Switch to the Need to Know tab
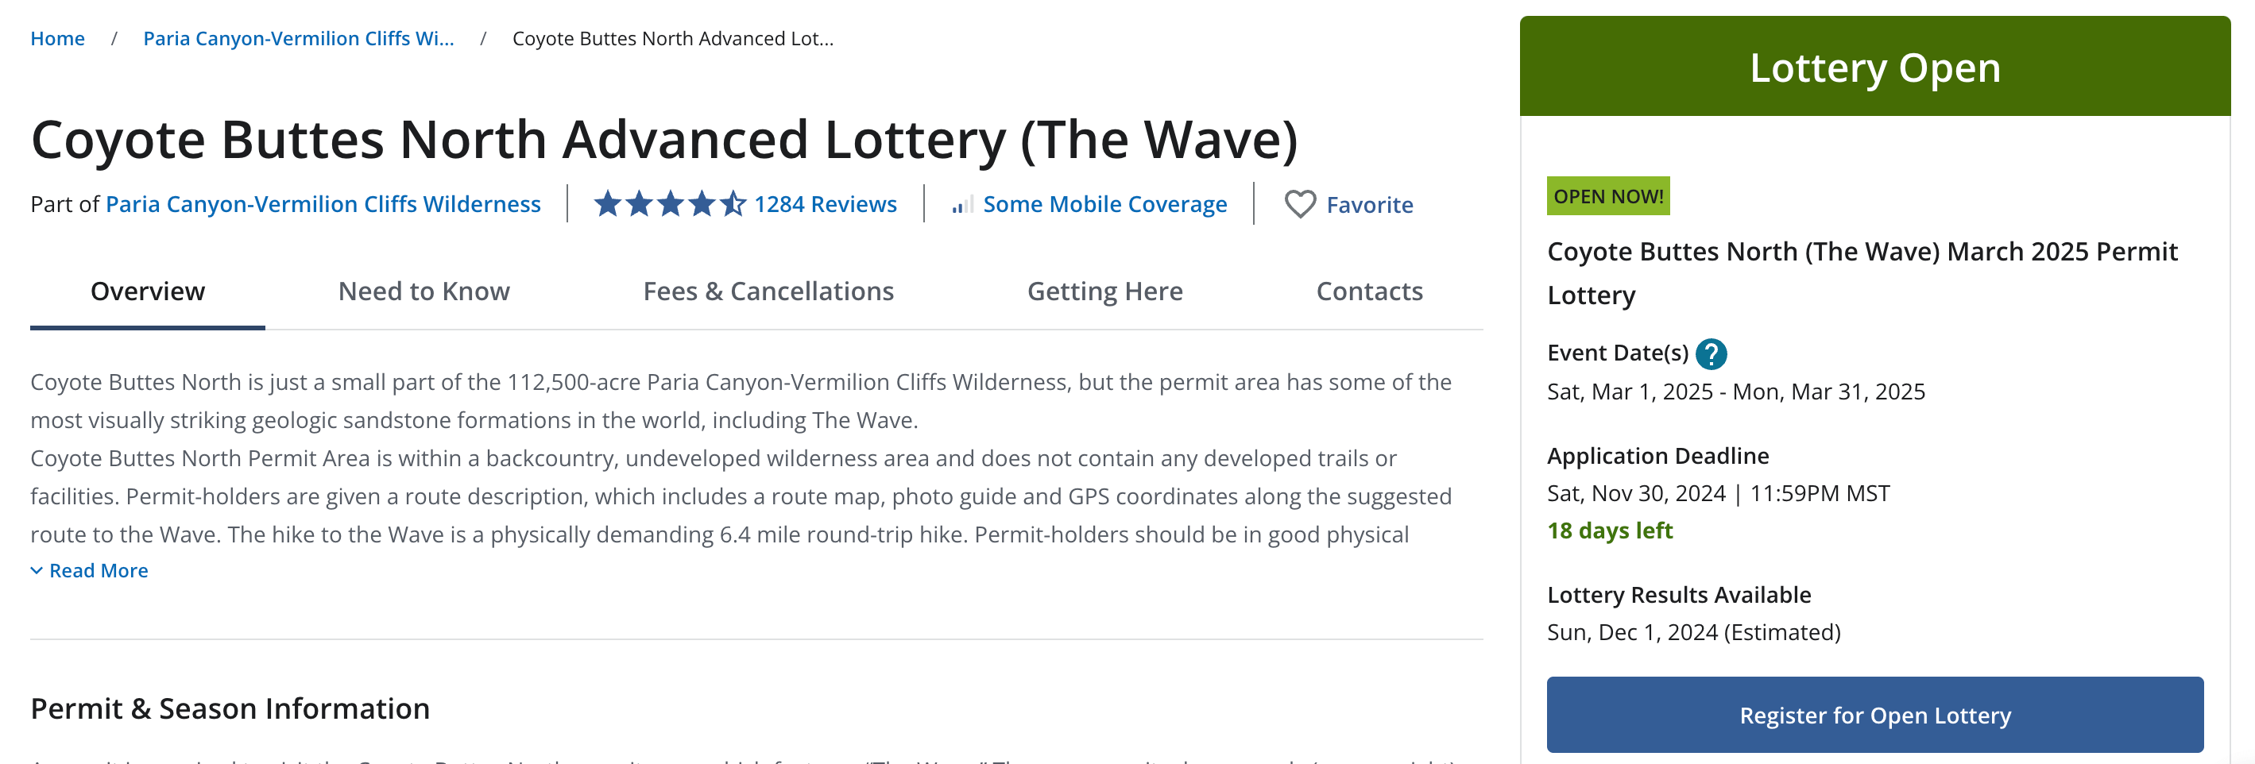The height and width of the screenshot is (764, 2255). point(424,291)
